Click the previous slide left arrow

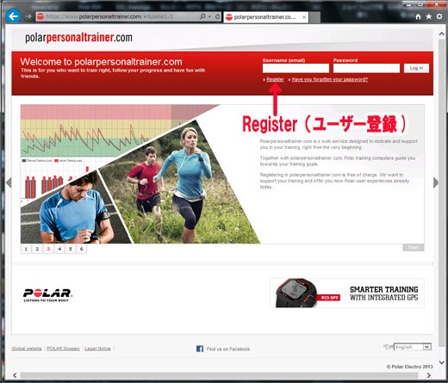(x=9, y=182)
